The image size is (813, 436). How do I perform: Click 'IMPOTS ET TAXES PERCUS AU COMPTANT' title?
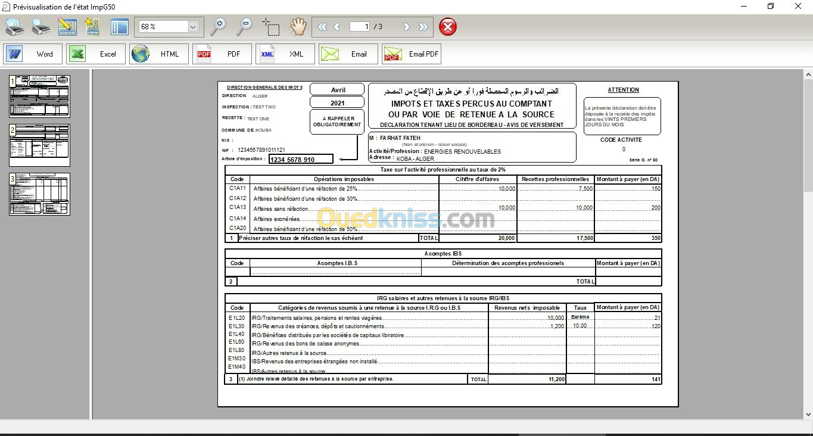point(471,104)
